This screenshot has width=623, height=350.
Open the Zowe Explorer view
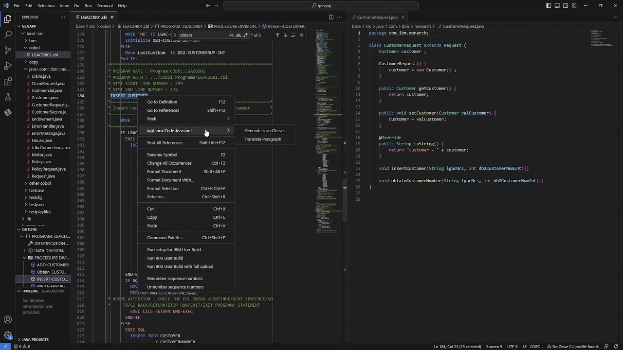coord(8,113)
